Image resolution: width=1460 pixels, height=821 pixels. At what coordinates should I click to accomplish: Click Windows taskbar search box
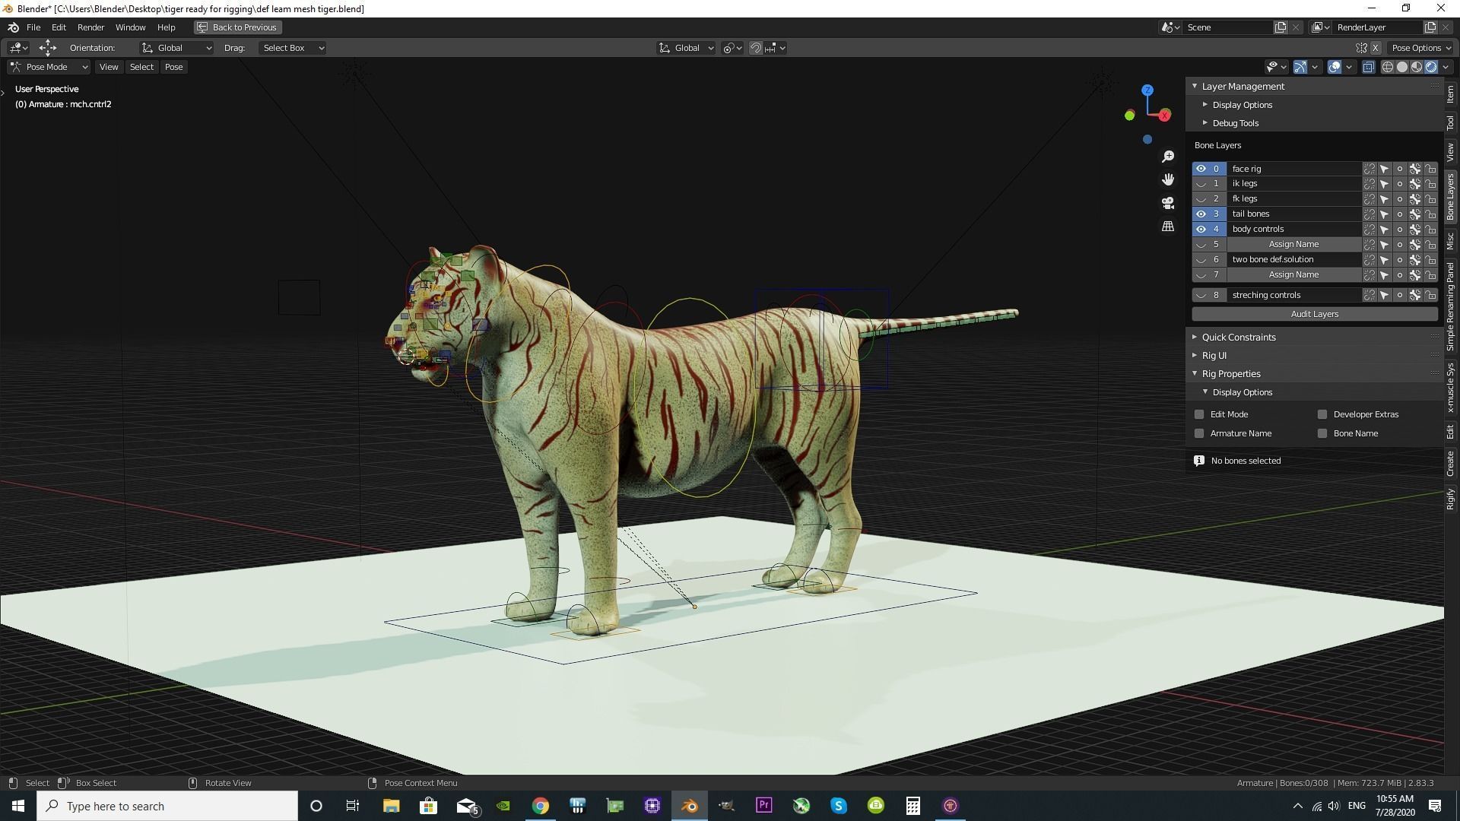[167, 806]
